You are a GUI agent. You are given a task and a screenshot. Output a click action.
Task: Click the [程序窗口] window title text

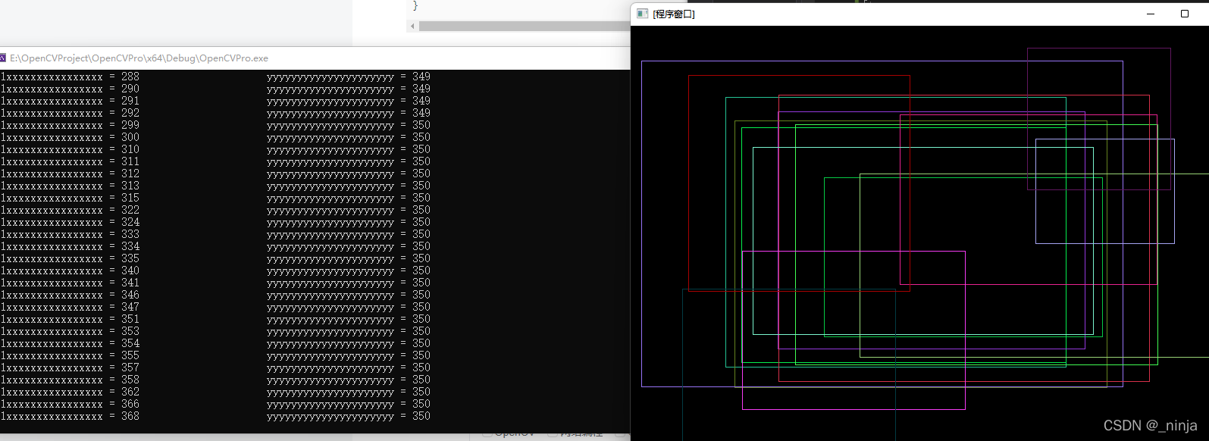tap(674, 14)
